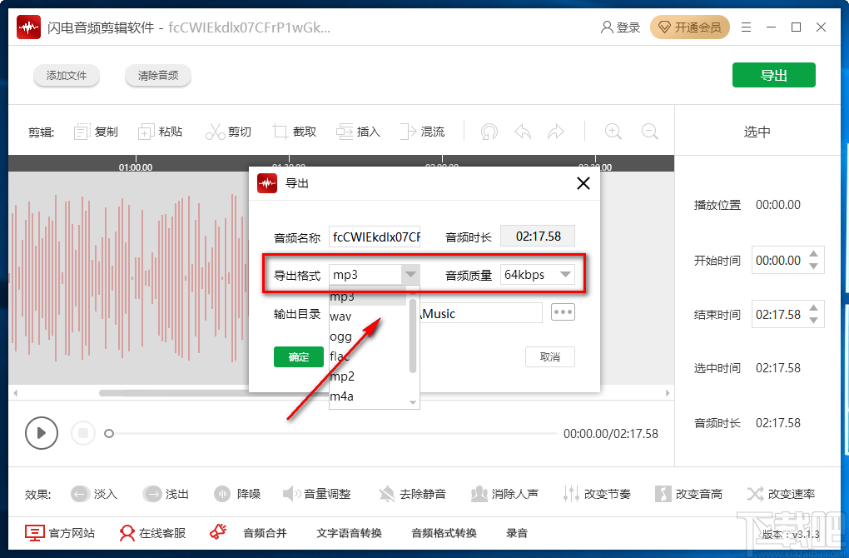Viewport: 849px width, 558px height.
Task: Click the Login (登录) user icon
Action: (620, 27)
